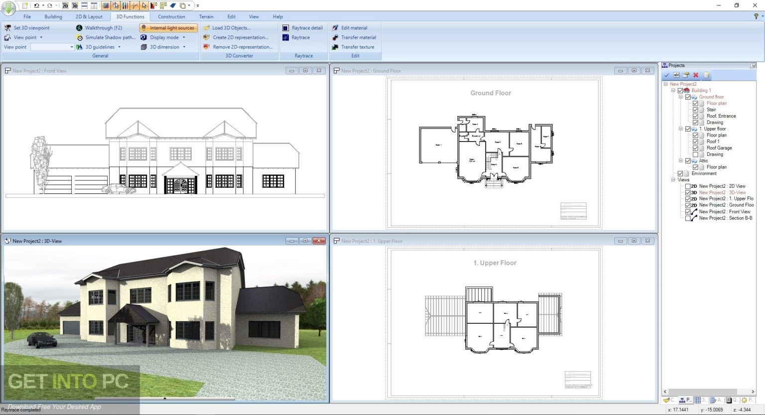Viewport: 765px width, 415px height.
Task: Click the Load 3D Objects icon
Action: (206, 28)
